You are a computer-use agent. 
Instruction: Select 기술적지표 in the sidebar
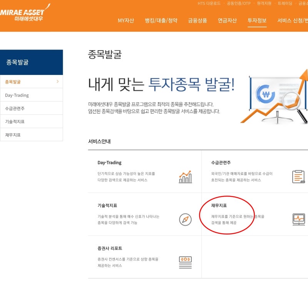32,122
